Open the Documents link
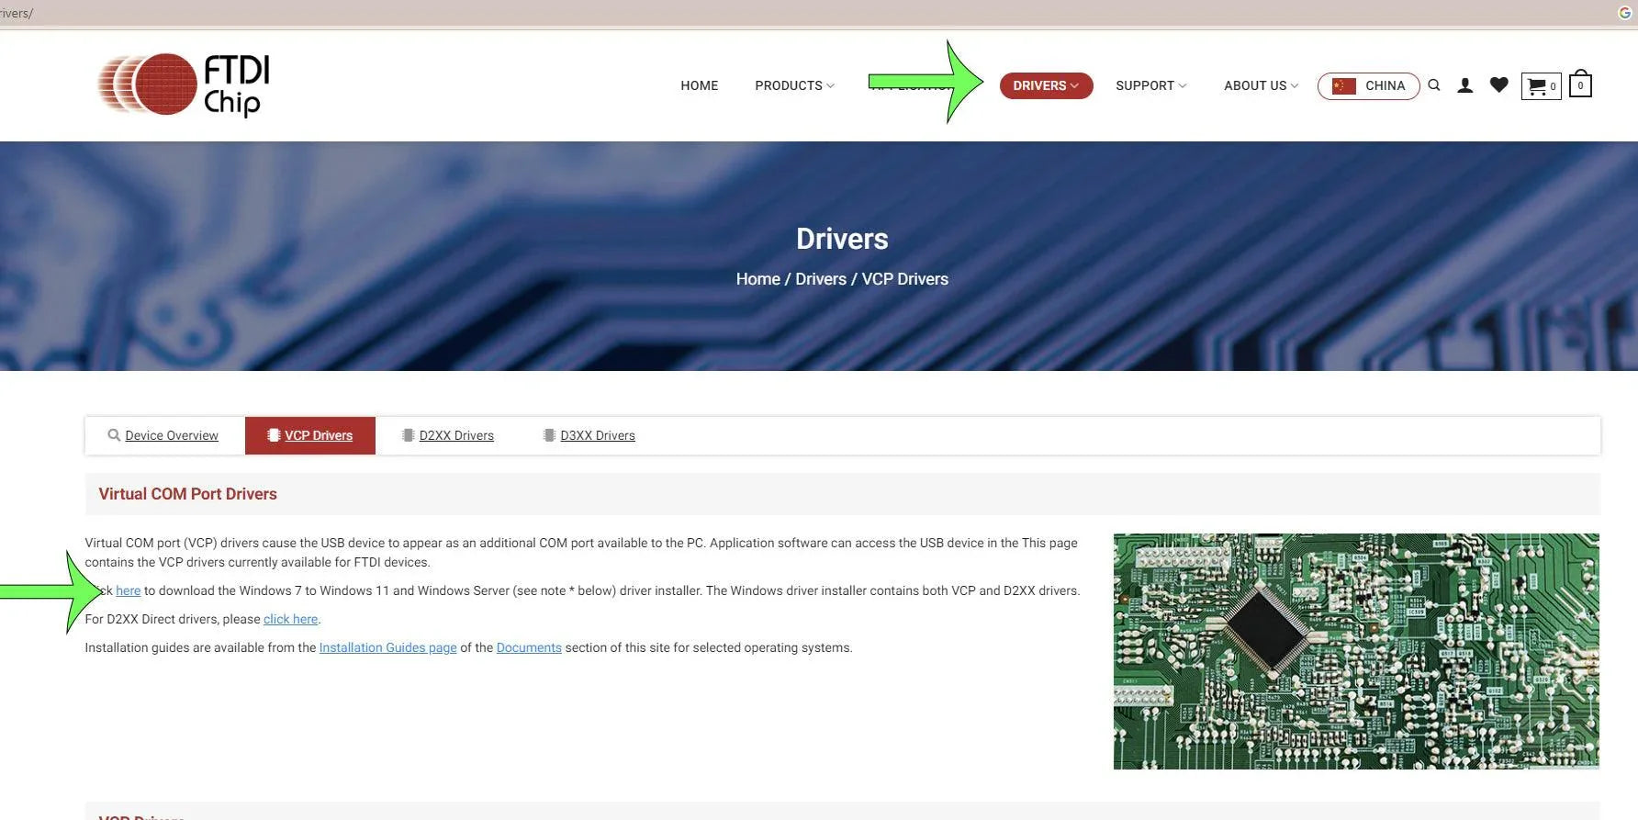1638x820 pixels. click(x=529, y=647)
